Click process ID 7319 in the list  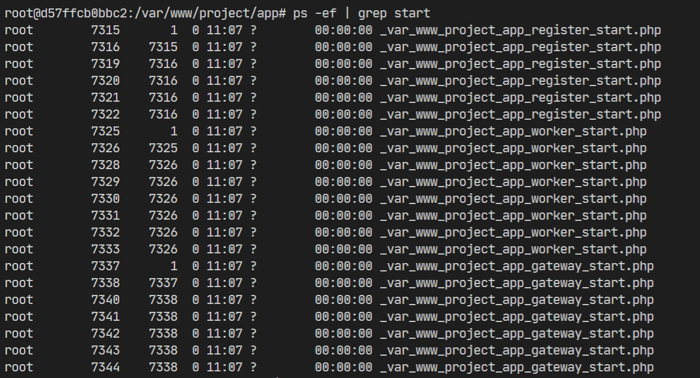click(x=105, y=64)
